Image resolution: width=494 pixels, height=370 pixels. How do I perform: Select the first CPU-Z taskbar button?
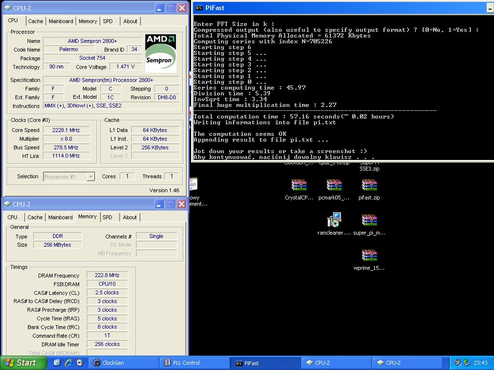(x=336, y=363)
